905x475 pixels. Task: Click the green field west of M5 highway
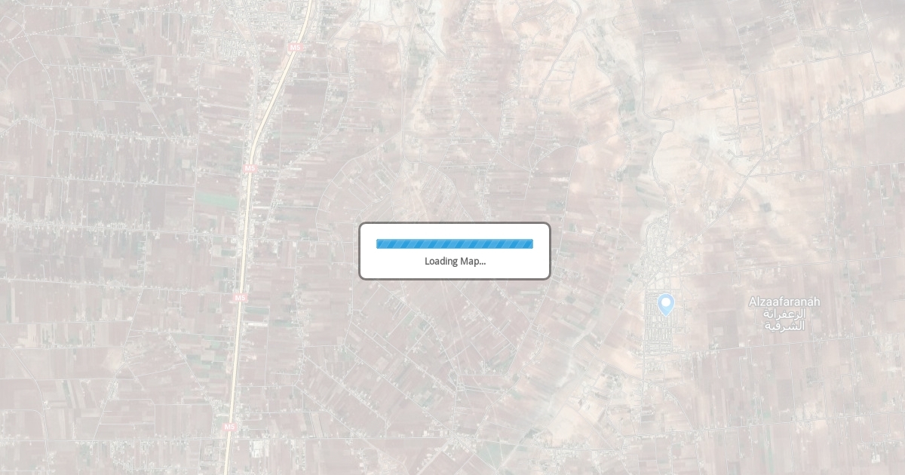pos(217,201)
